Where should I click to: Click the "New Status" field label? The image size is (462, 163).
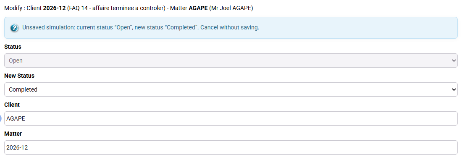pos(19,76)
